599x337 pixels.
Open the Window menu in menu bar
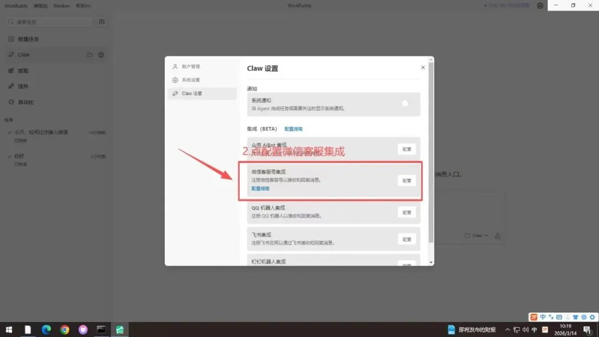pos(62,6)
